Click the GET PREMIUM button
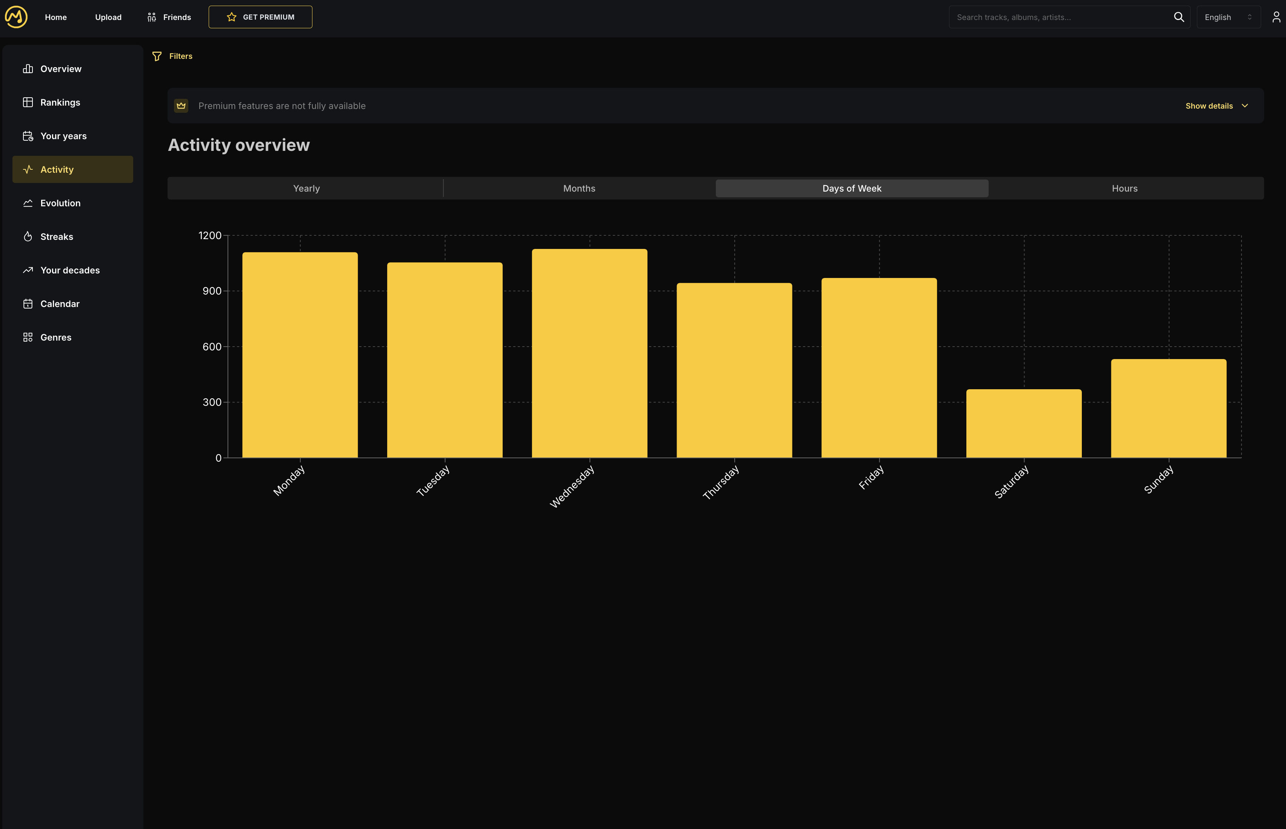 [x=260, y=17]
